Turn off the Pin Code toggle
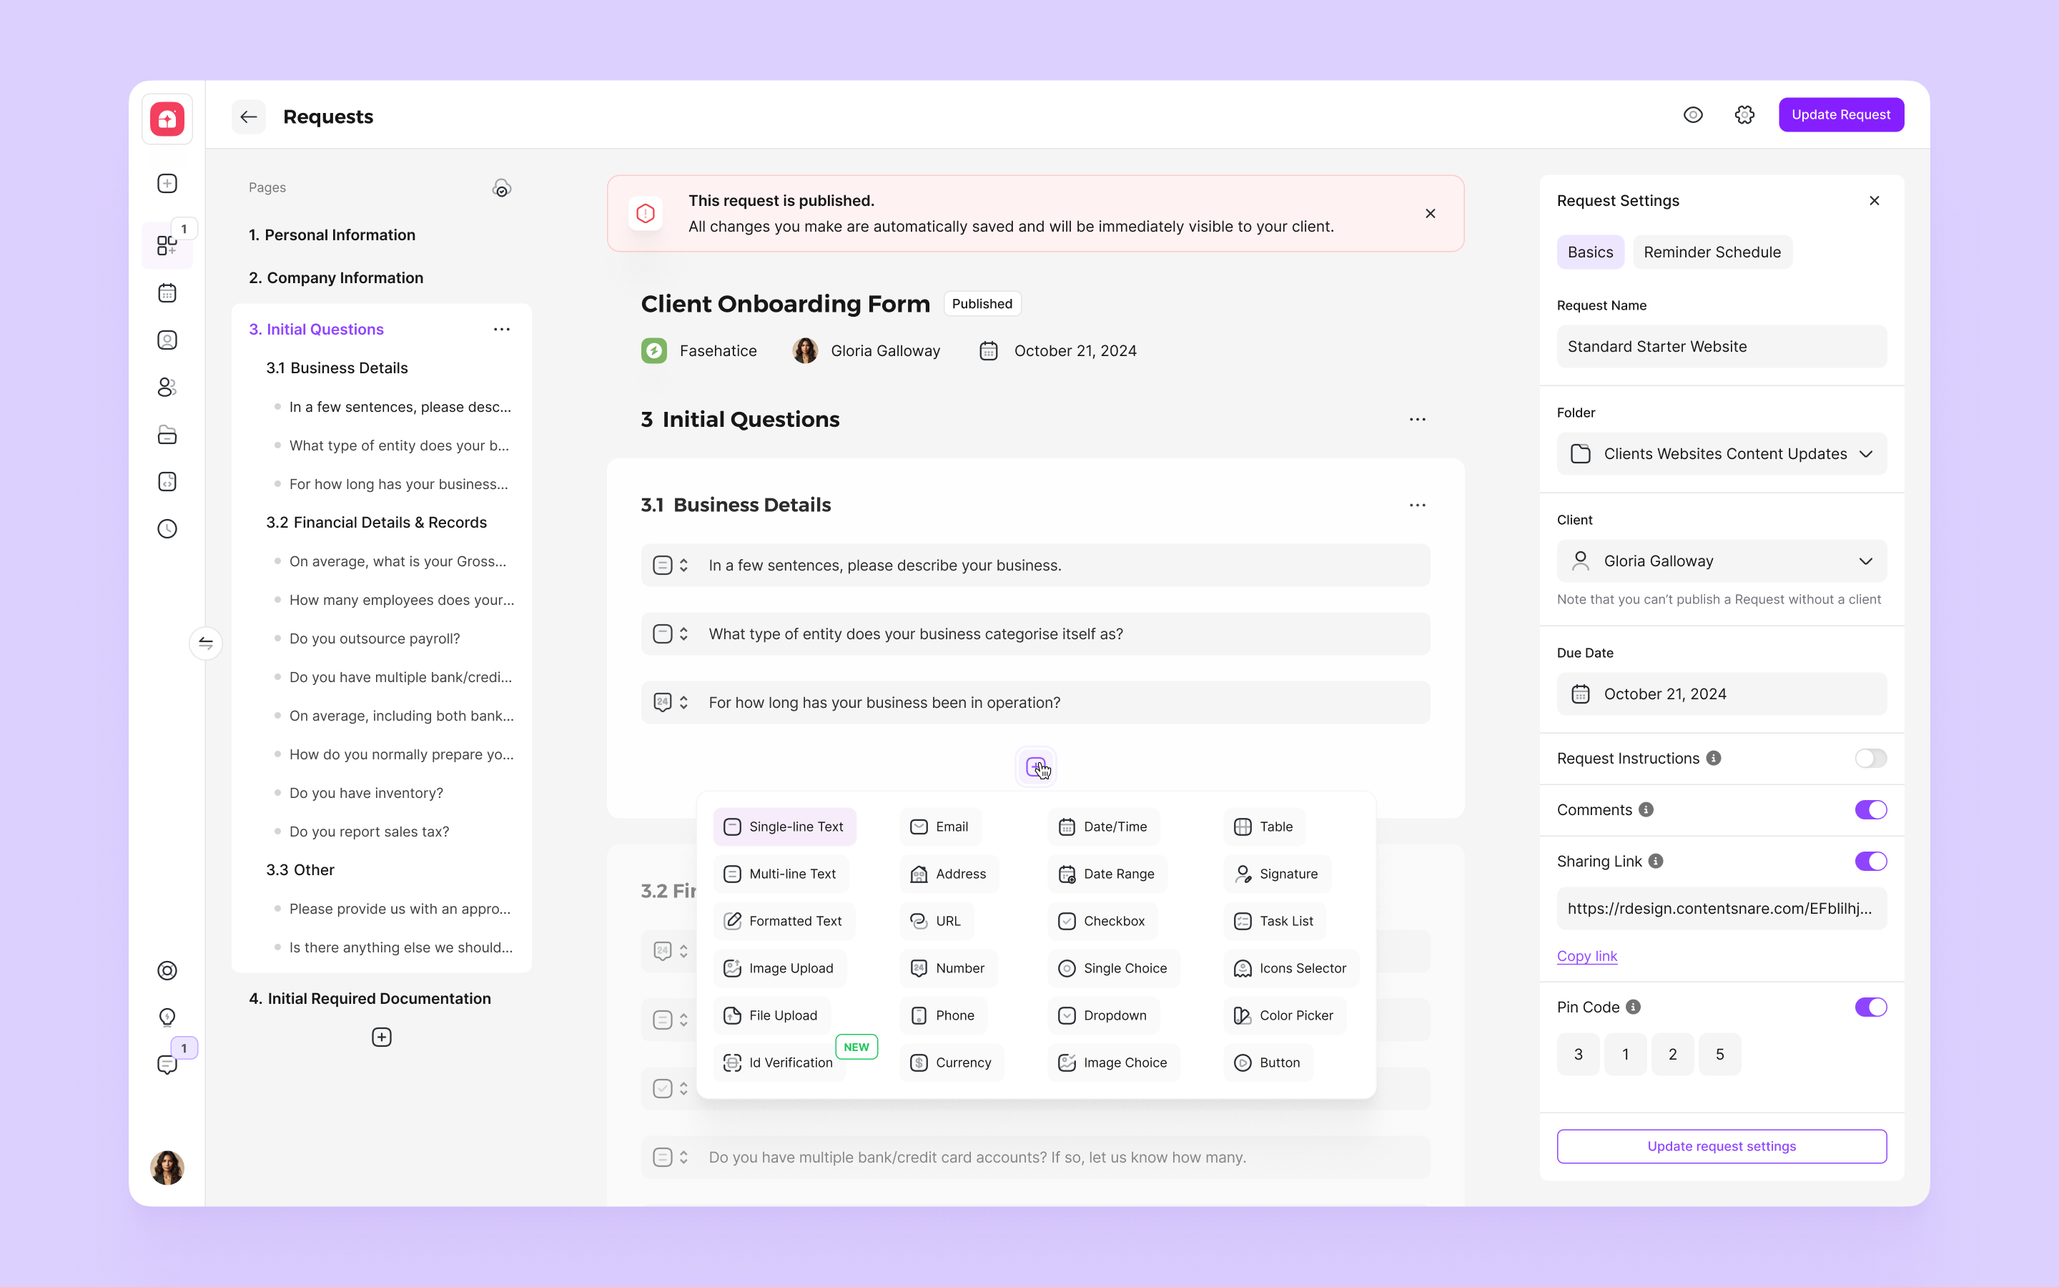Viewport: 2059px width, 1287px height. pos(1871,1007)
